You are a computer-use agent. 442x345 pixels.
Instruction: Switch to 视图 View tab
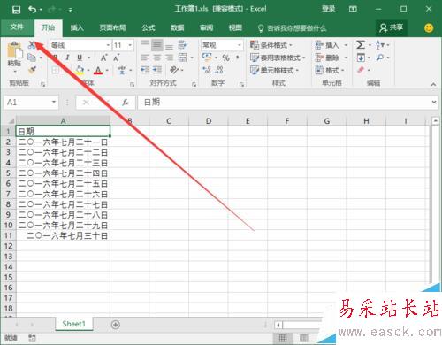point(235,28)
